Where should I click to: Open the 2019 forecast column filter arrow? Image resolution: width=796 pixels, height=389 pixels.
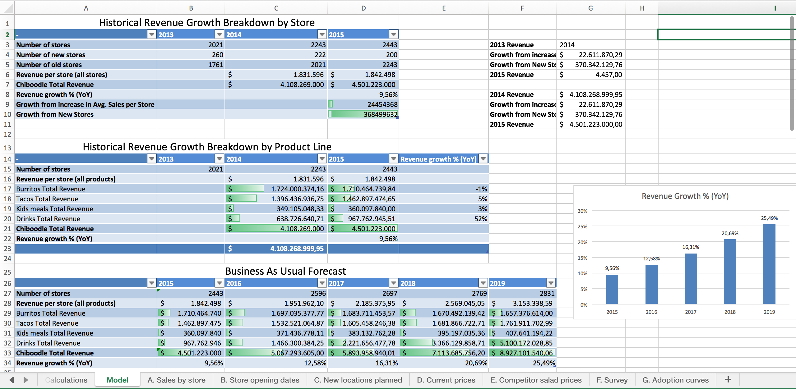pos(551,283)
